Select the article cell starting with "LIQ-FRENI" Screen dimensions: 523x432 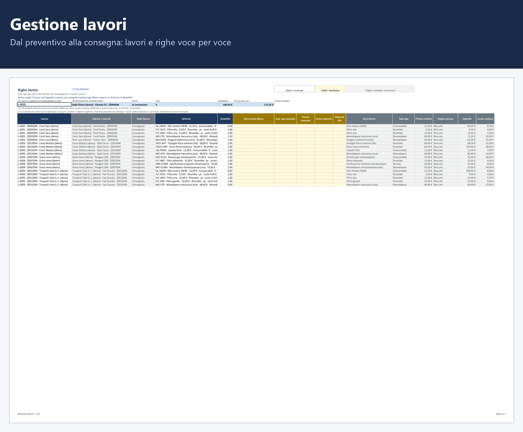pos(186,150)
